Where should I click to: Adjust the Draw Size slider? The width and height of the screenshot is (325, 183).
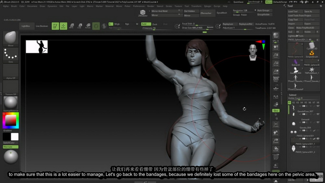[x=198, y=28]
